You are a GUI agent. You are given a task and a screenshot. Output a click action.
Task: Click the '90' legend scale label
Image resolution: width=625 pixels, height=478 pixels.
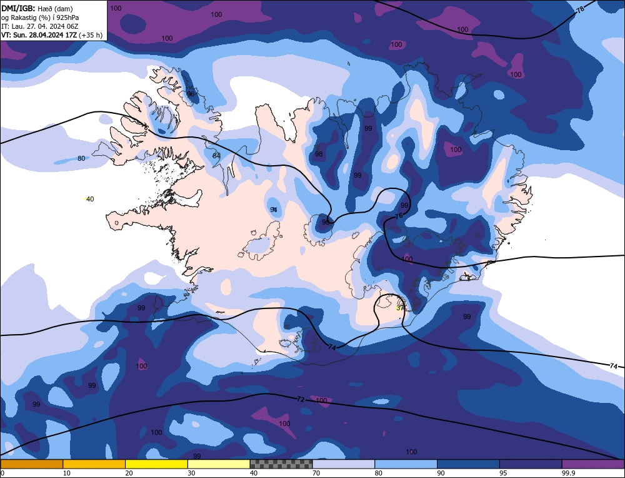pyautogui.click(x=441, y=473)
